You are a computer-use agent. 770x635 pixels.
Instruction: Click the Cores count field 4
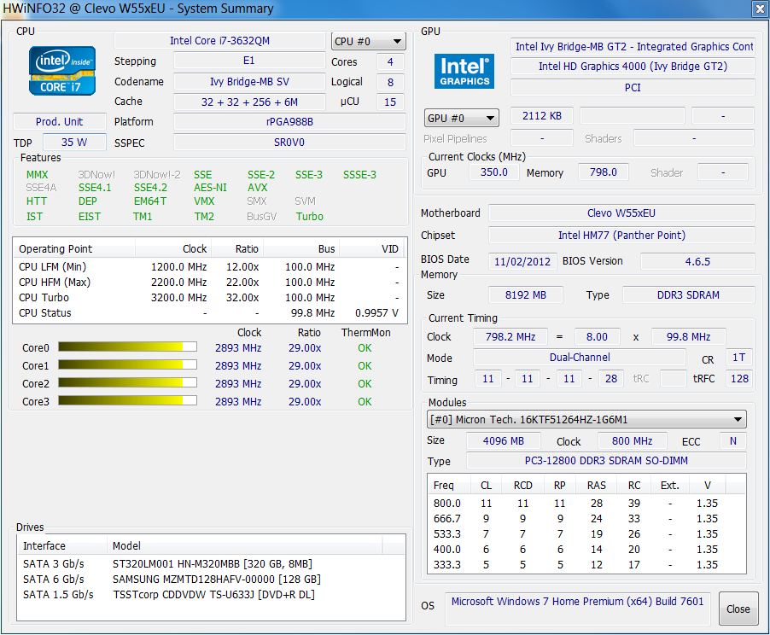coord(390,62)
